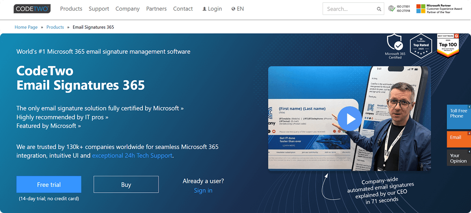Click the Microsoft 365 Certified shield badge
The width and height of the screenshot is (471, 213).
pyautogui.click(x=395, y=46)
